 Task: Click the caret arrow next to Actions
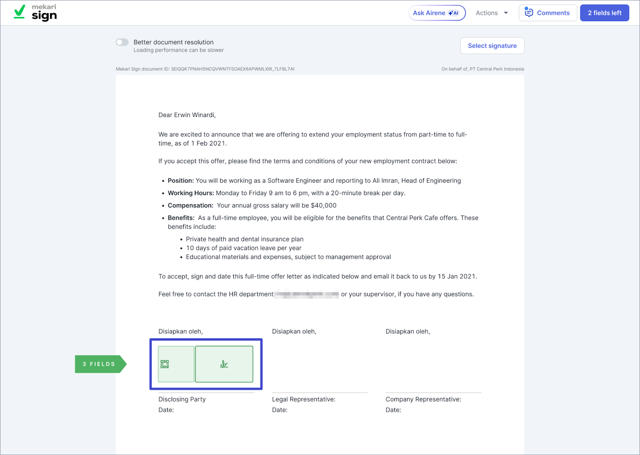point(506,13)
